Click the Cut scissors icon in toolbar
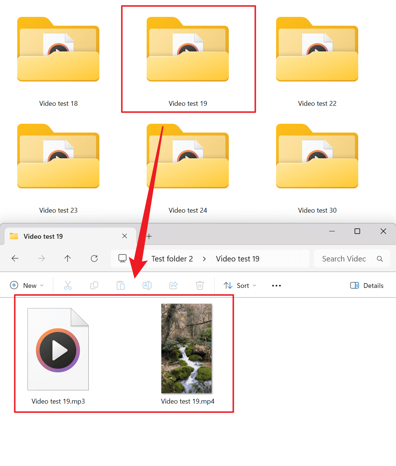 68,285
